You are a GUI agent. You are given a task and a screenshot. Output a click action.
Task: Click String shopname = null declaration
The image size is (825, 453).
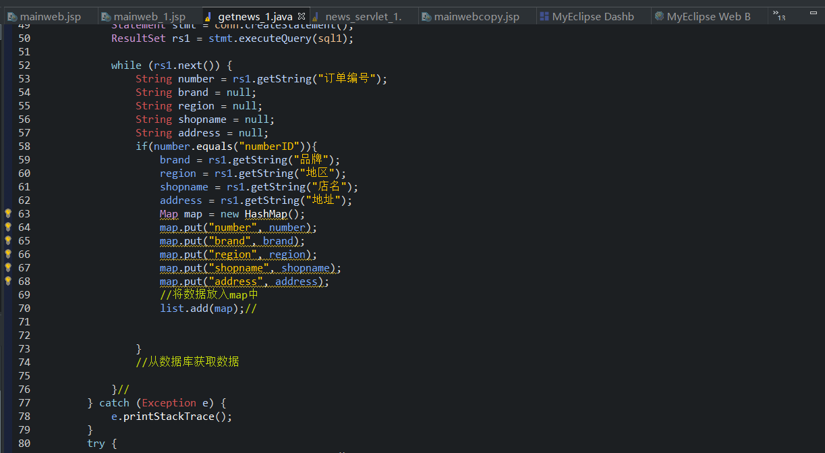pos(205,119)
